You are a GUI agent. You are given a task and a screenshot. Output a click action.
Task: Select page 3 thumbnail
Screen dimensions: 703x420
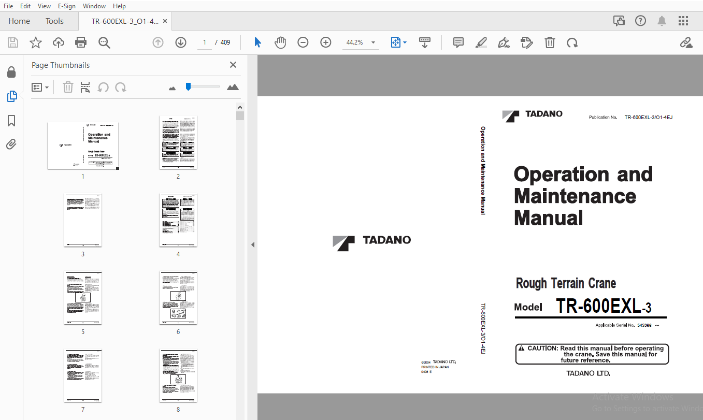[x=83, y=220]
